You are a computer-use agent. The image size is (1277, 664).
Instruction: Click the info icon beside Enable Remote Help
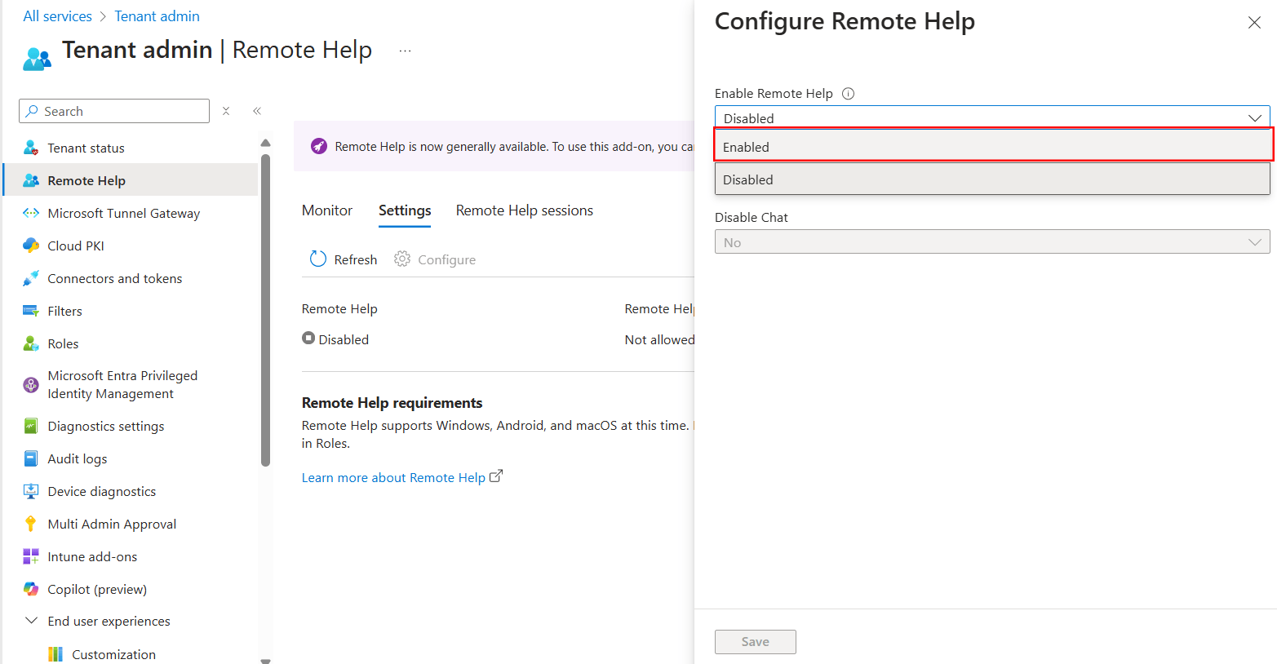click(x=848, y=93)
